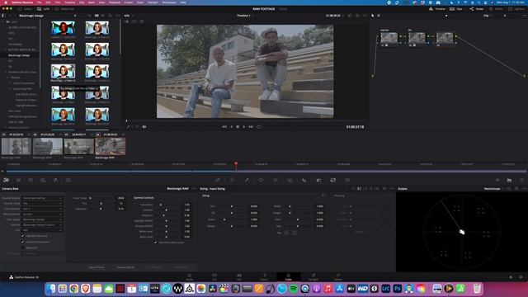Toggle the LUT browser sidebar panel icon
This screenshot has width=528, height=297.
(x=3, y=16)
